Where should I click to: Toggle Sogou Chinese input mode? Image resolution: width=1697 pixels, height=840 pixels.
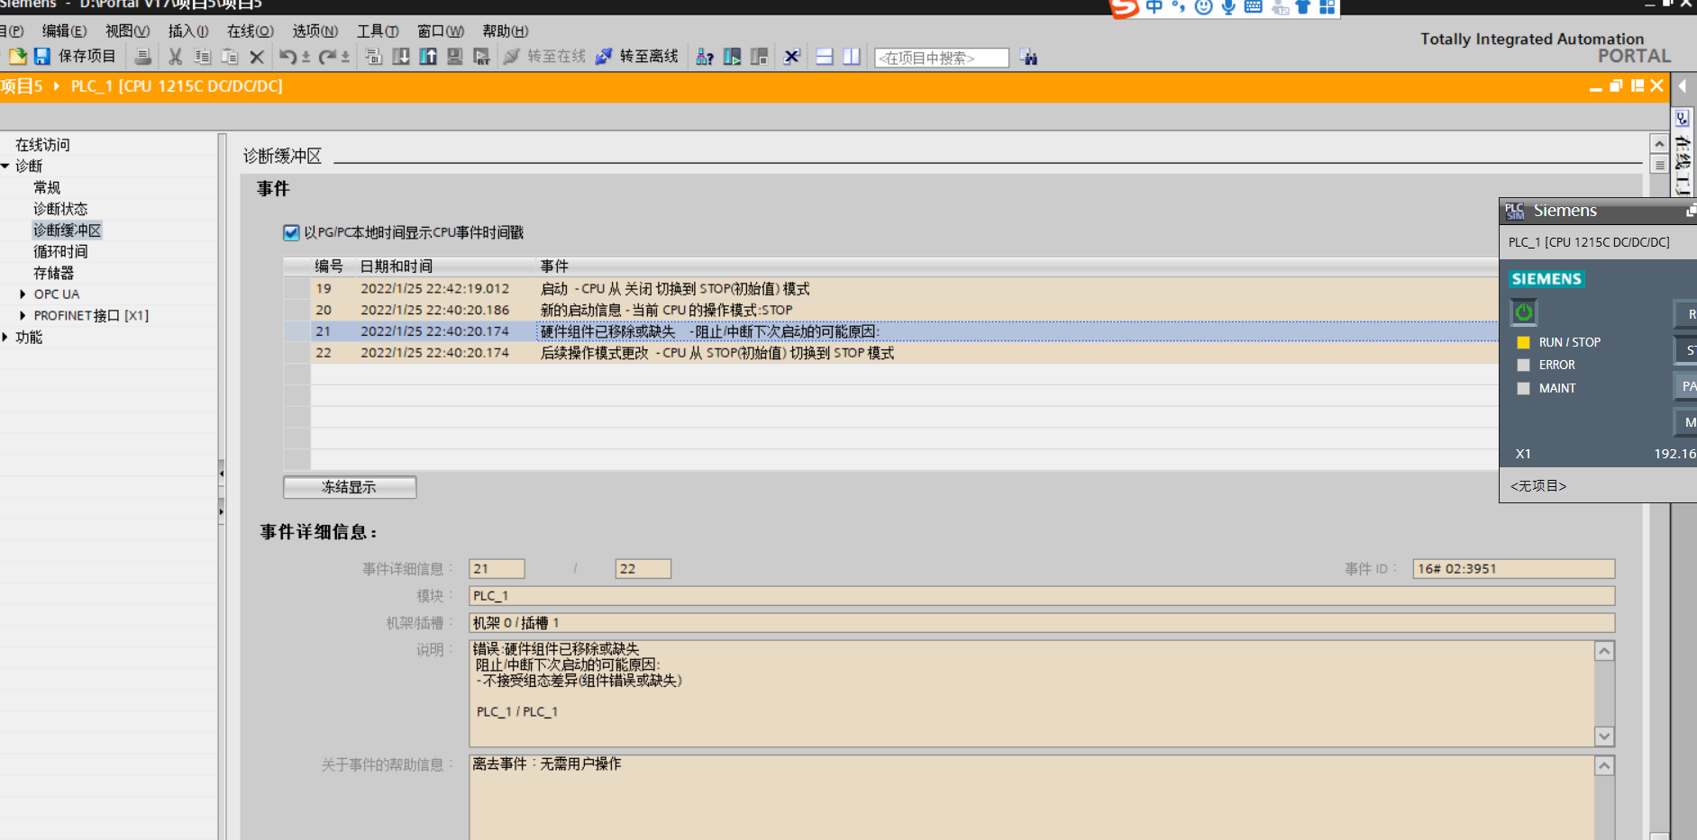(1154, 7)
